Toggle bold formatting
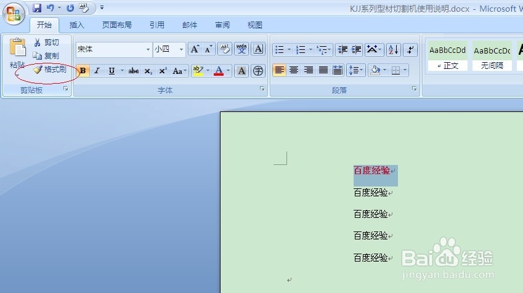 (83, 71)
